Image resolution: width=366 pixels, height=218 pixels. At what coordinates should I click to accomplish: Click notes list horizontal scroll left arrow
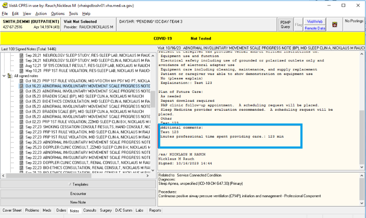pos(3,176)
